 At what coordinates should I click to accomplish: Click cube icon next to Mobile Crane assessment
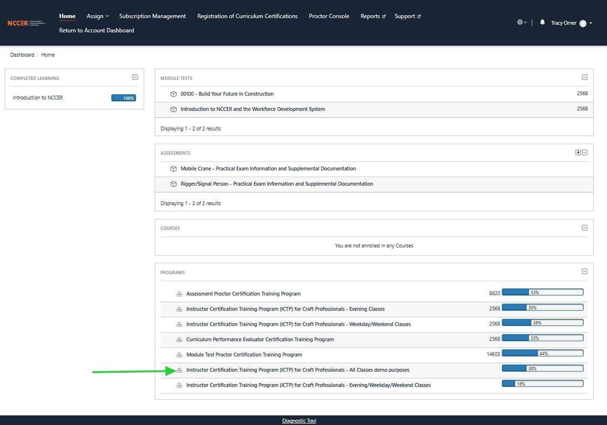[174, 169]
